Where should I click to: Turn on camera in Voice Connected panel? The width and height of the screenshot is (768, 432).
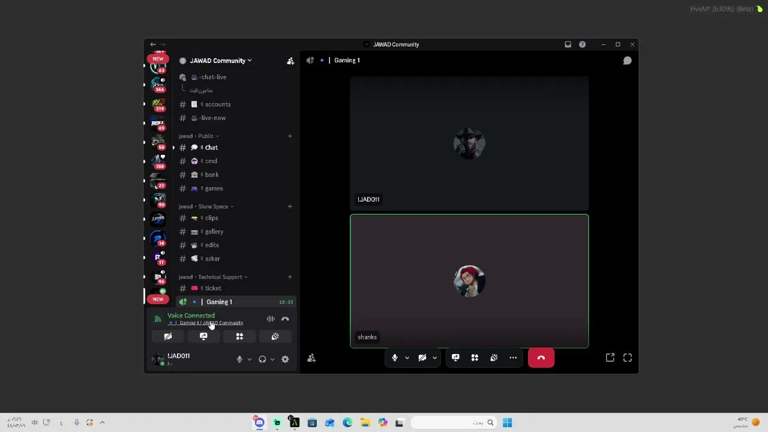pos(168,337)
